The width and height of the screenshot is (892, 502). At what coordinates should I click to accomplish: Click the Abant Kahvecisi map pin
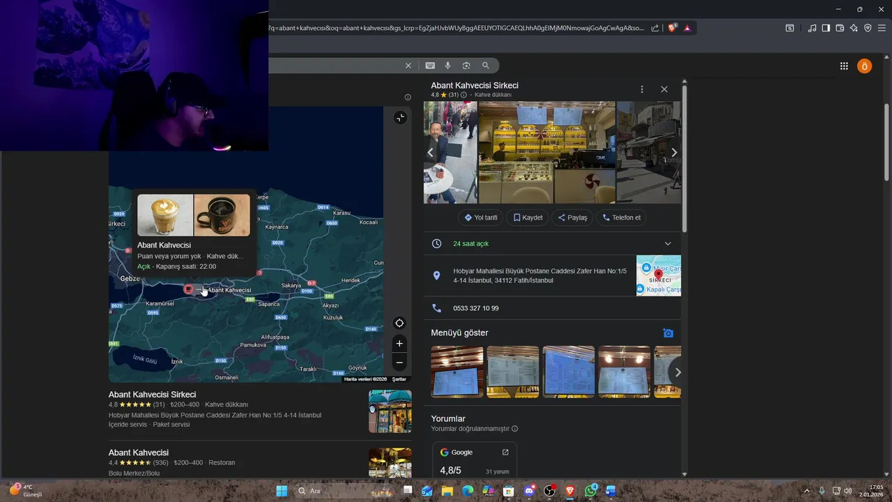tap(188, 289)
